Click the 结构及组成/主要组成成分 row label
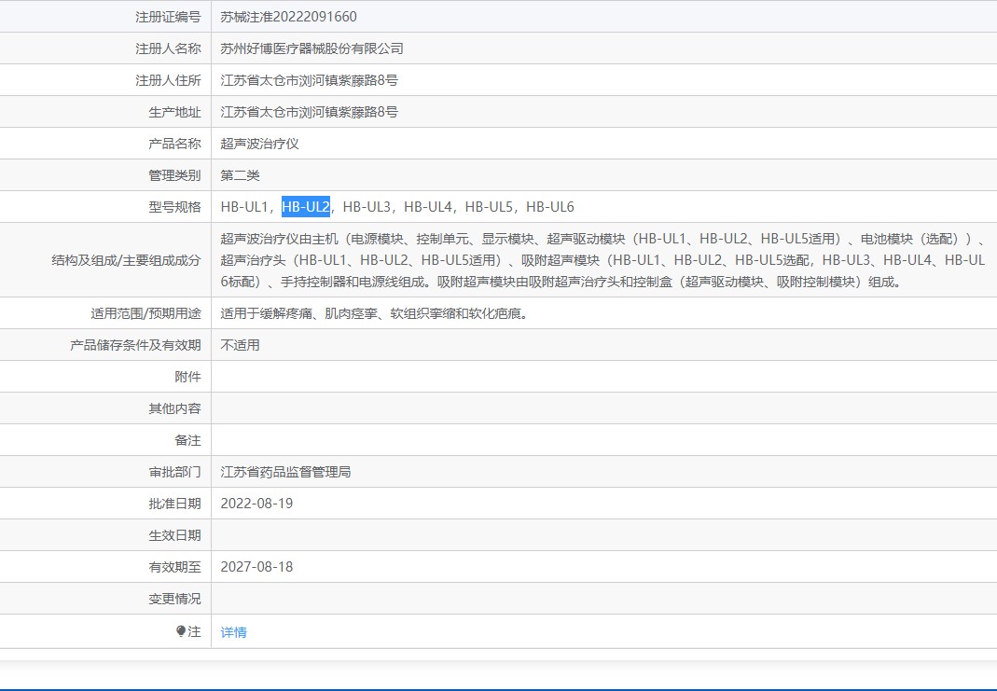Screen dimensions: 997x691 coord(126,260)
